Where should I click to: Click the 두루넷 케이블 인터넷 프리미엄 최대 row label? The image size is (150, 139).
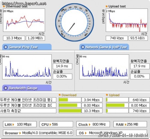pos(28,105)
